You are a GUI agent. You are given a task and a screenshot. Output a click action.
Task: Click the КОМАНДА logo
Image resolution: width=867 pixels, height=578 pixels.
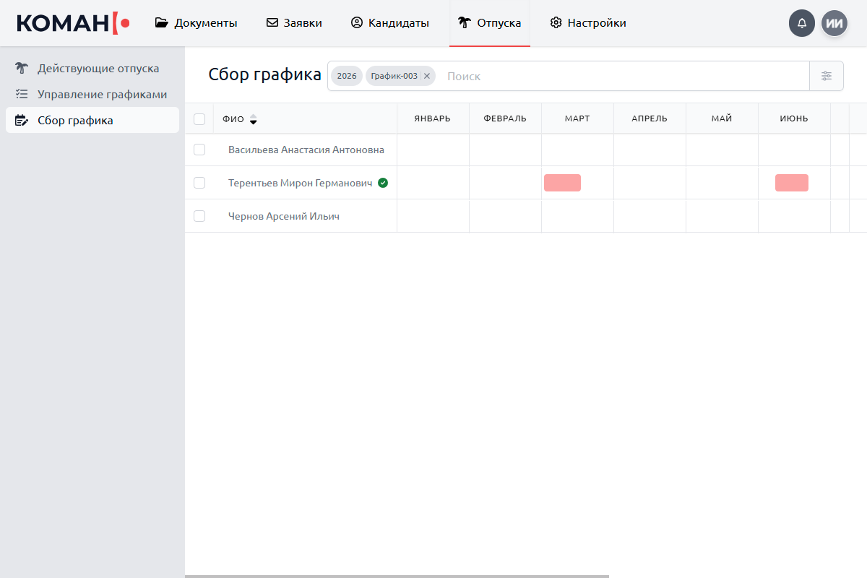tap(72, 23)
